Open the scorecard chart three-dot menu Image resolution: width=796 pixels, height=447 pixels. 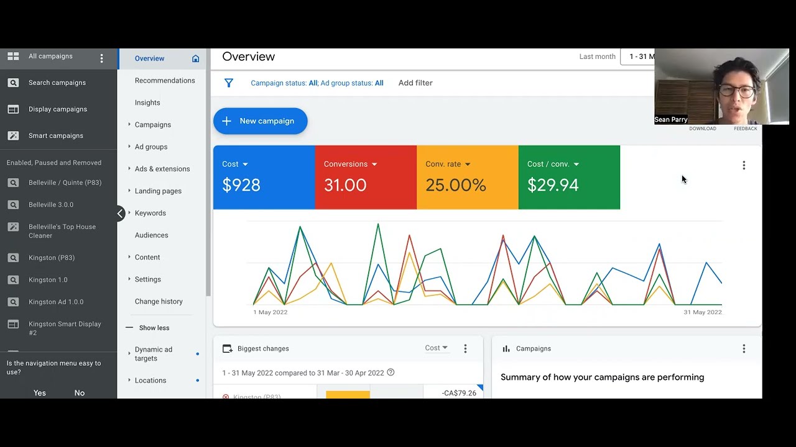[744, 165]
